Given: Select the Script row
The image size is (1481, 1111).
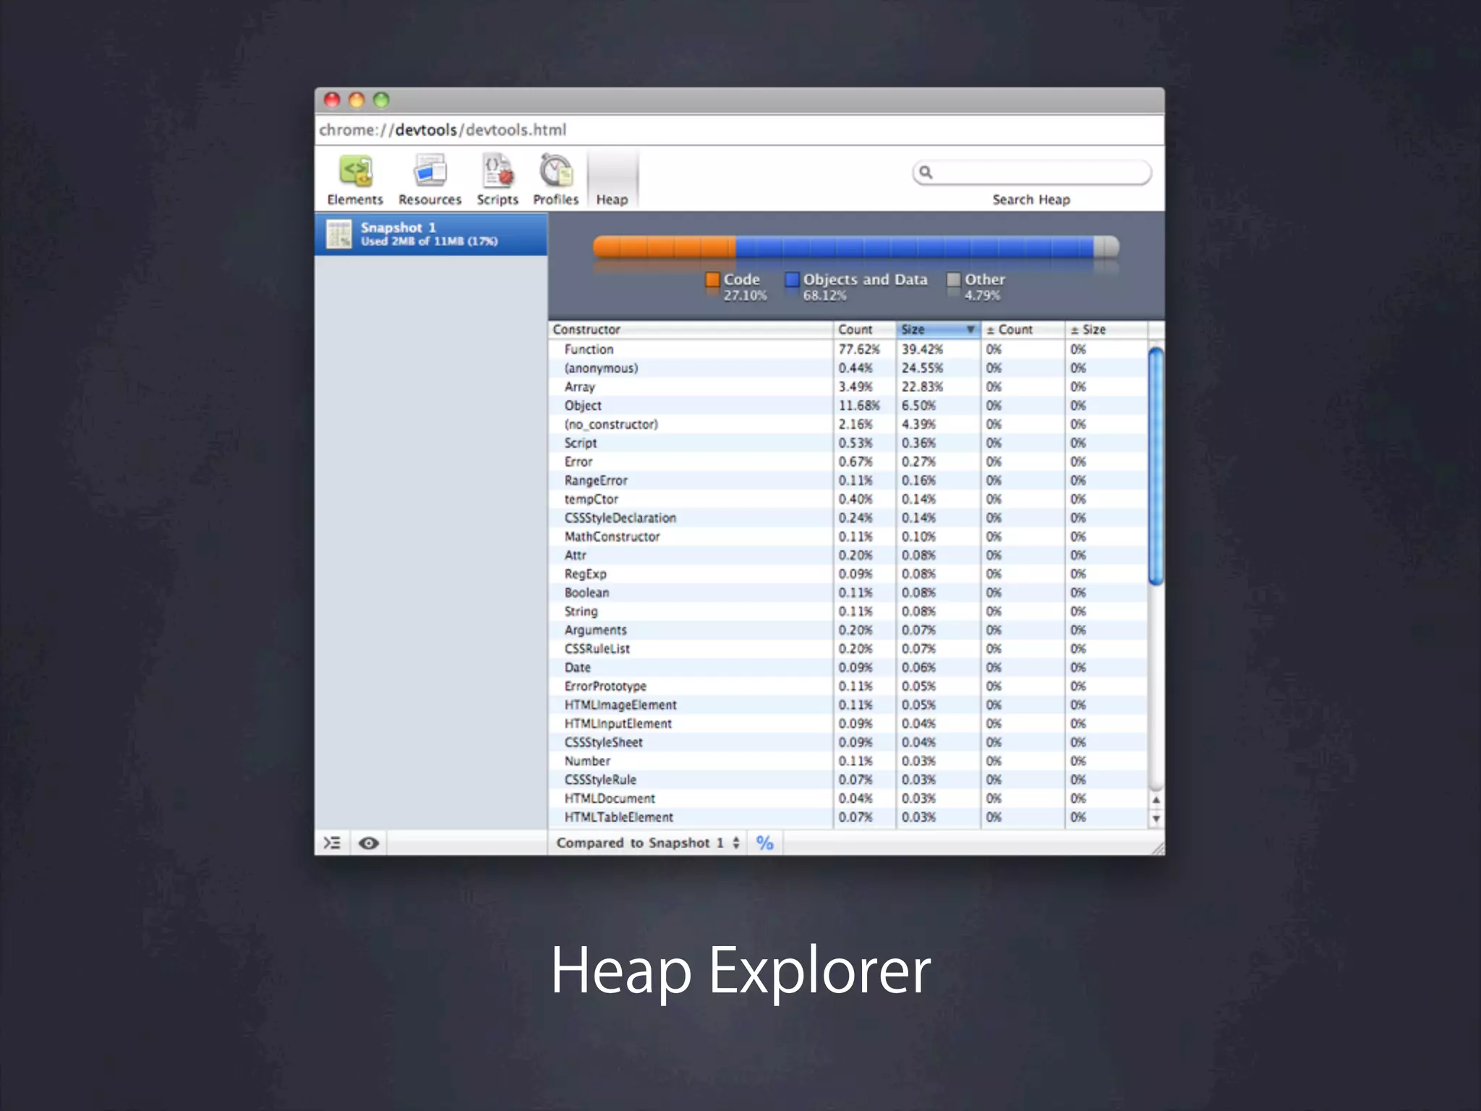Looking at the screenshot, I should tap(848, 443).
